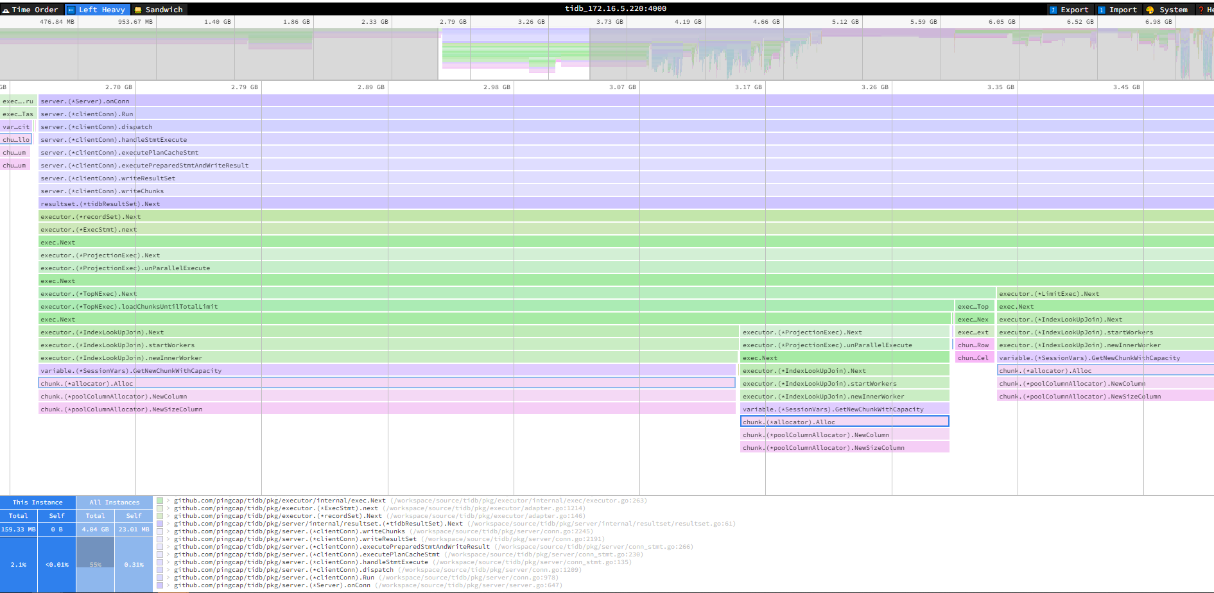Image resolution: width=1214 pixels, height=593 pixels.
Task: Click the small exec…Top frame
Action: click(x=974, y=307)
